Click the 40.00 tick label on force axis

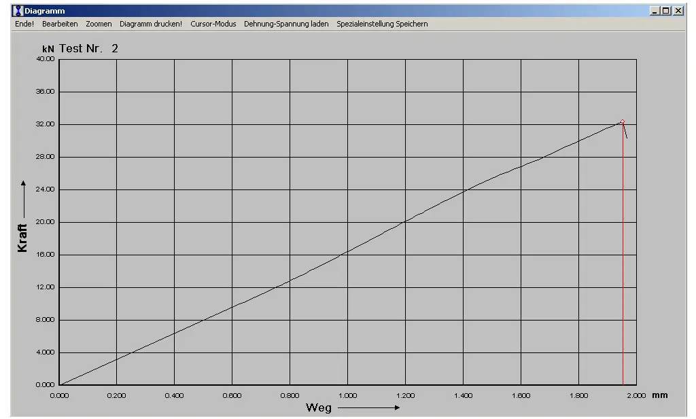pyautogui.click(x=45, y=59)
